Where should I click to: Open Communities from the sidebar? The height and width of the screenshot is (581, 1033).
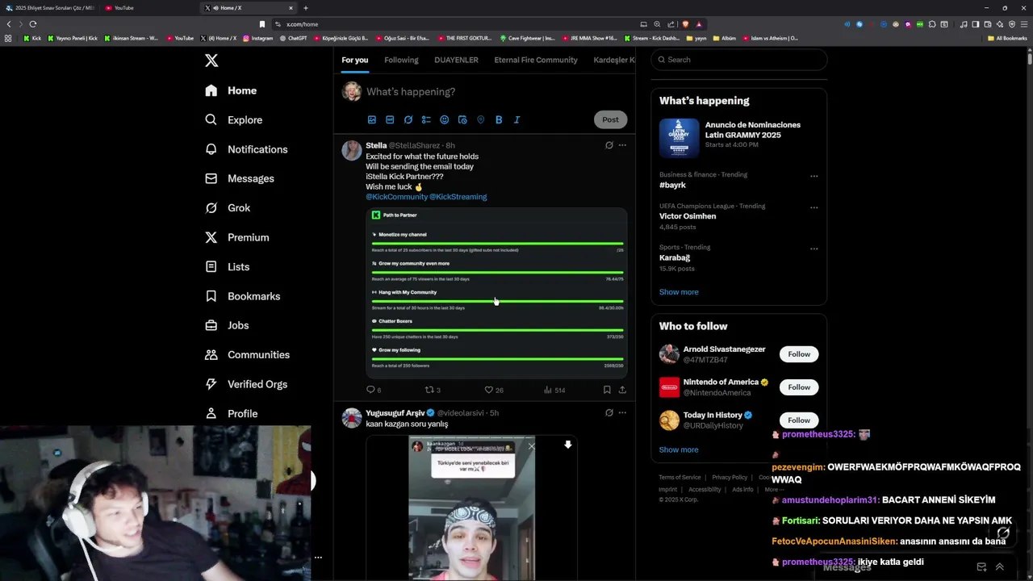point(247,354)
